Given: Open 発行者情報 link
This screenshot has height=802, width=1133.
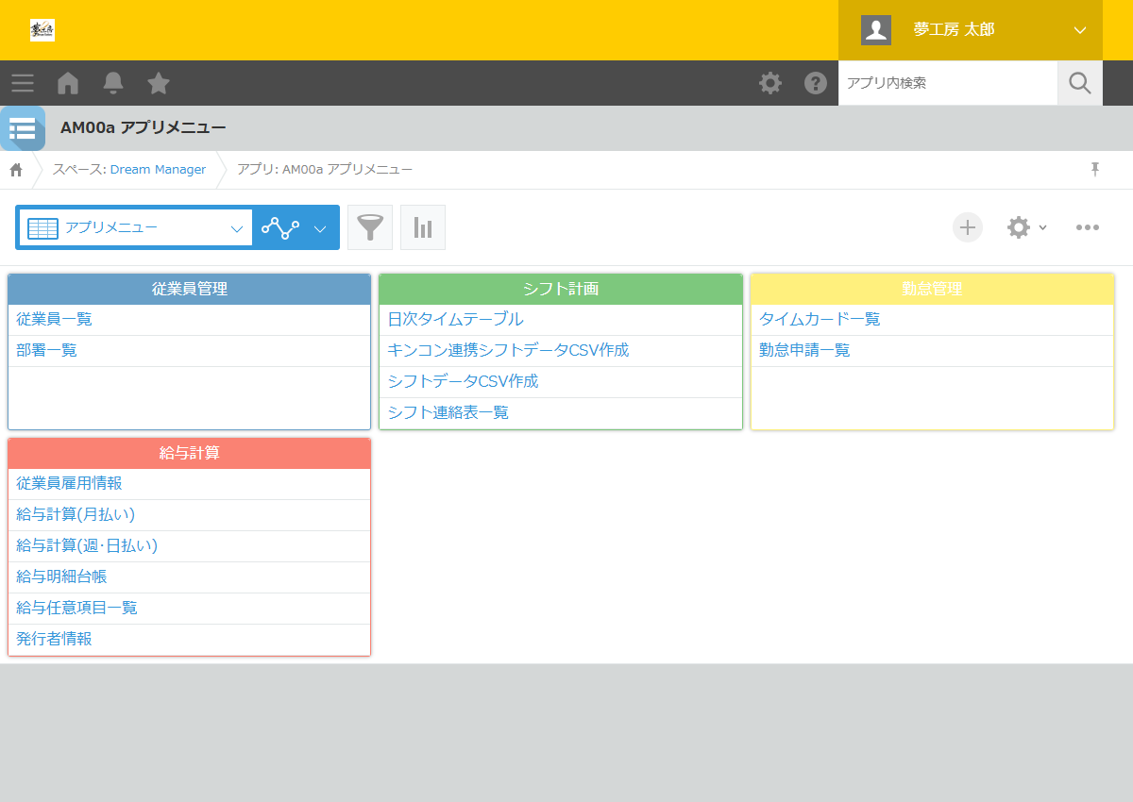Looking at the screenshot, I should [x=54, y=640].
